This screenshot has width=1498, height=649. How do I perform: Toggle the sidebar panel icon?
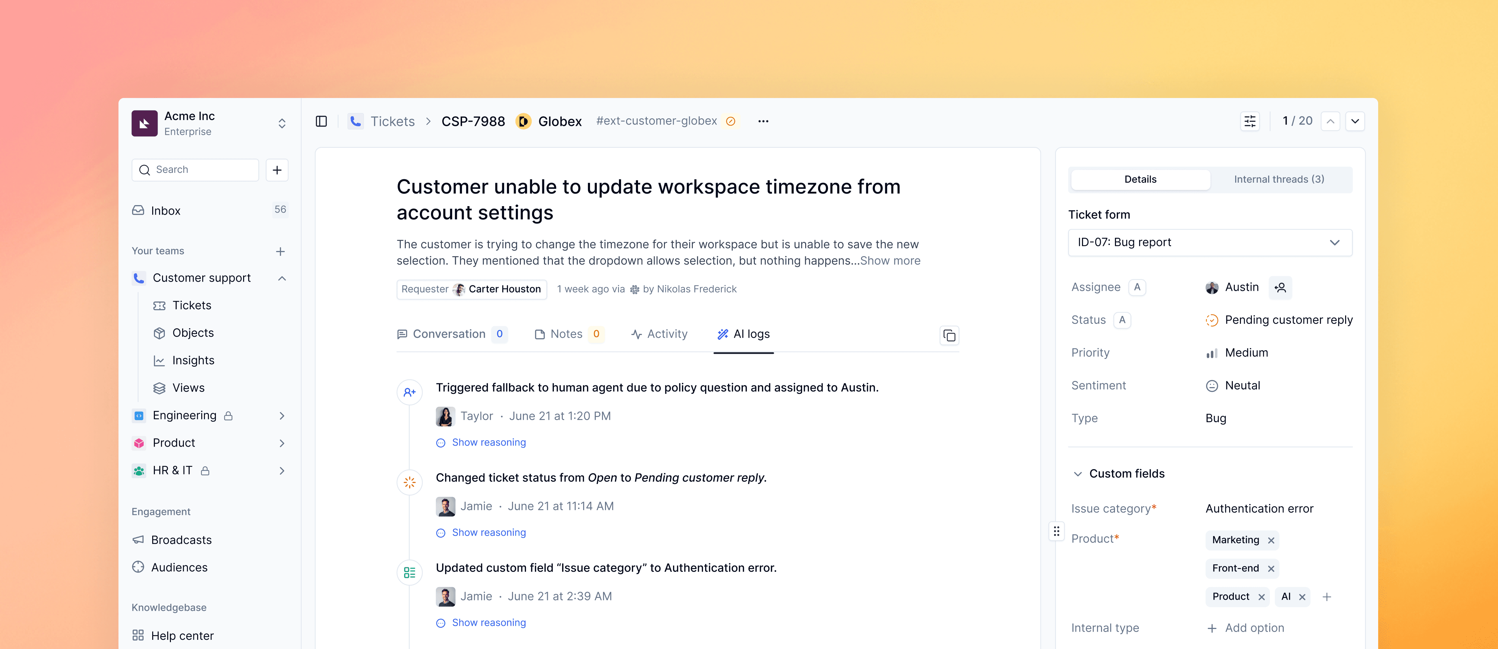(x=321, y=121)
